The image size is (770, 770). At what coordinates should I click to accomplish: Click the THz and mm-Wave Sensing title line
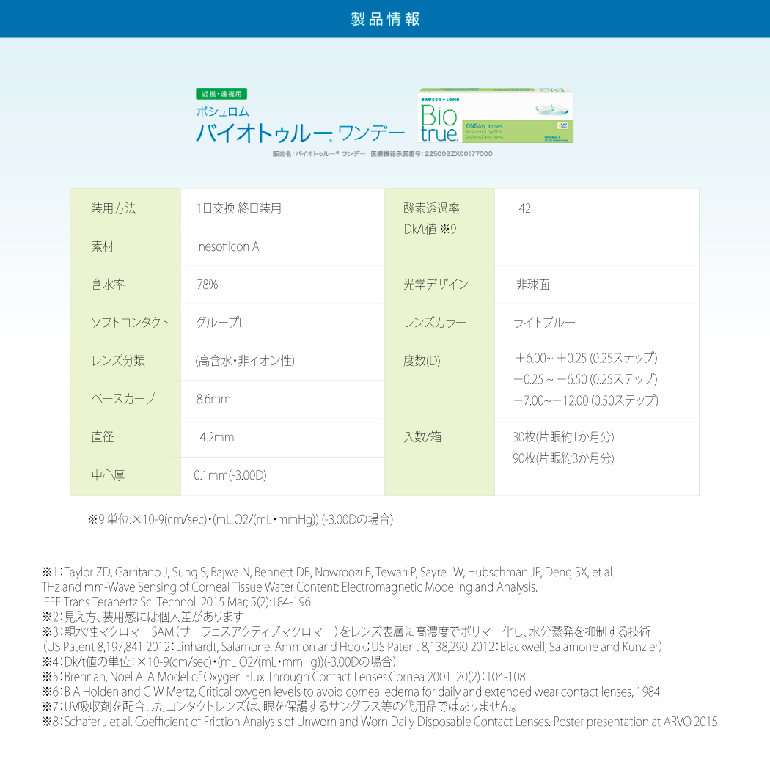coord(290,587)
